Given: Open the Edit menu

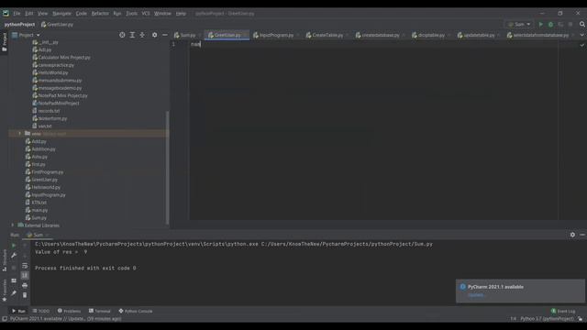Looking at the screenshot, I should [x=28, y=13].
